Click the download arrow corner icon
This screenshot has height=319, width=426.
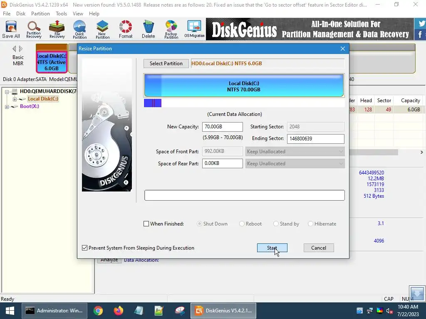pyautogui.click(x=417, y=293)
